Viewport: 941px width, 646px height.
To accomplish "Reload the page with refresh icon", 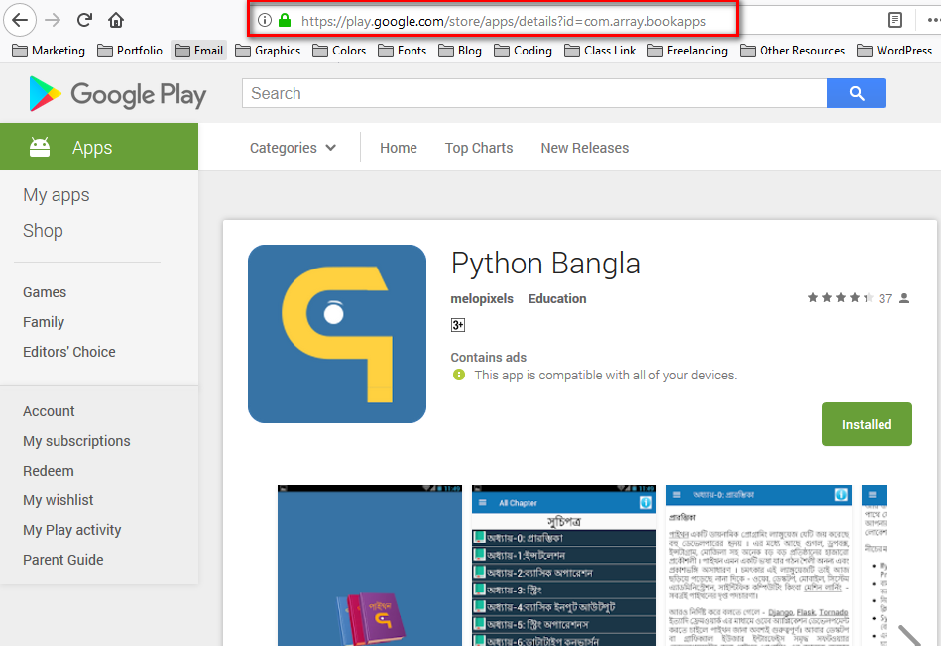I will tap(84, 20).
